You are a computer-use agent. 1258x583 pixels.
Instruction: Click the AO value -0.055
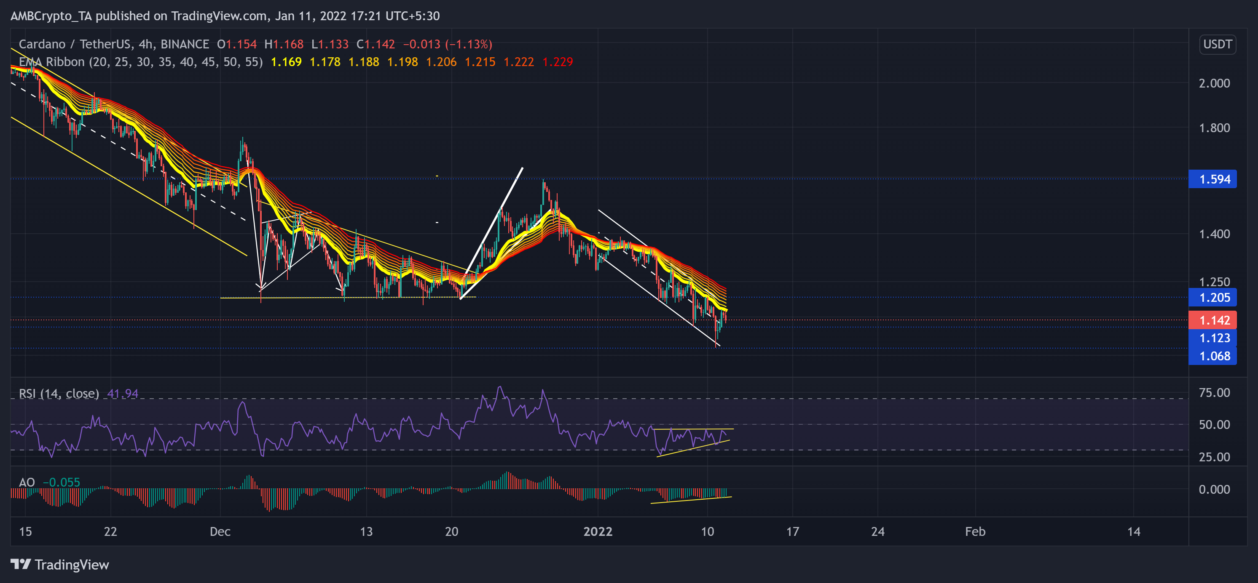coord(62,482)
